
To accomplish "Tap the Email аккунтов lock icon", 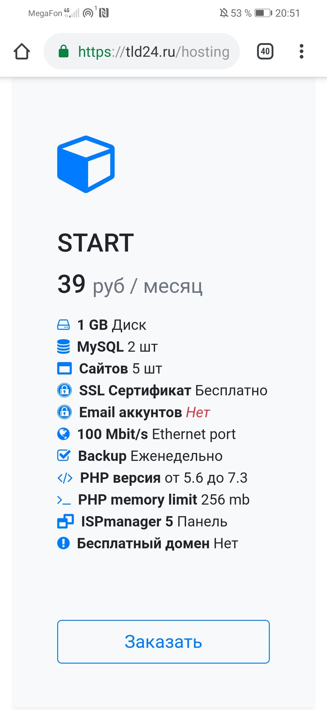I will click(64, 412).
